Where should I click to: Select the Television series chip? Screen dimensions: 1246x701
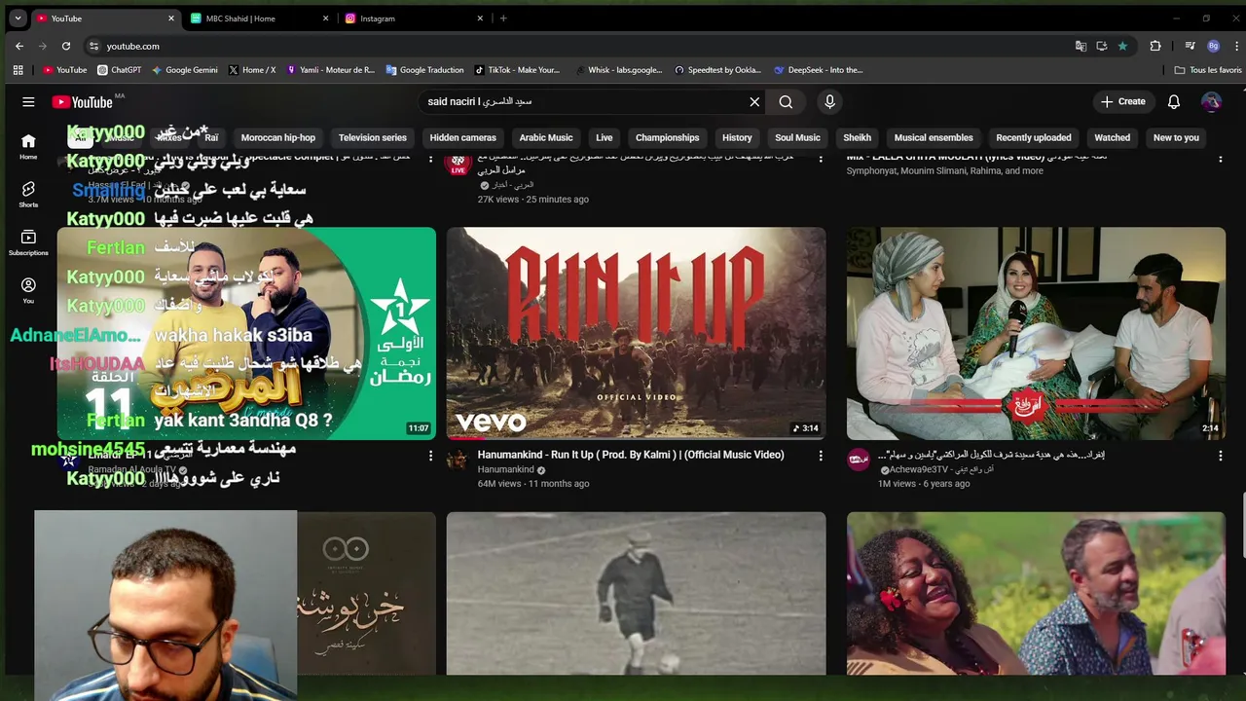pos(373,137)
